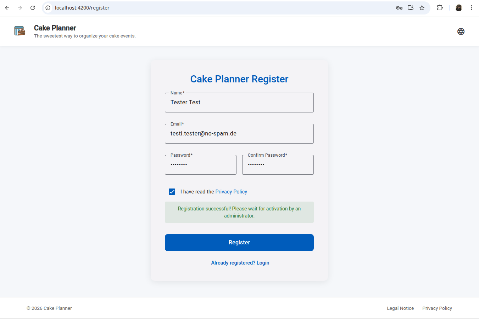Click Already registered? Login
The height and width of the screenshot is (319, 479).
coord(240,262)
